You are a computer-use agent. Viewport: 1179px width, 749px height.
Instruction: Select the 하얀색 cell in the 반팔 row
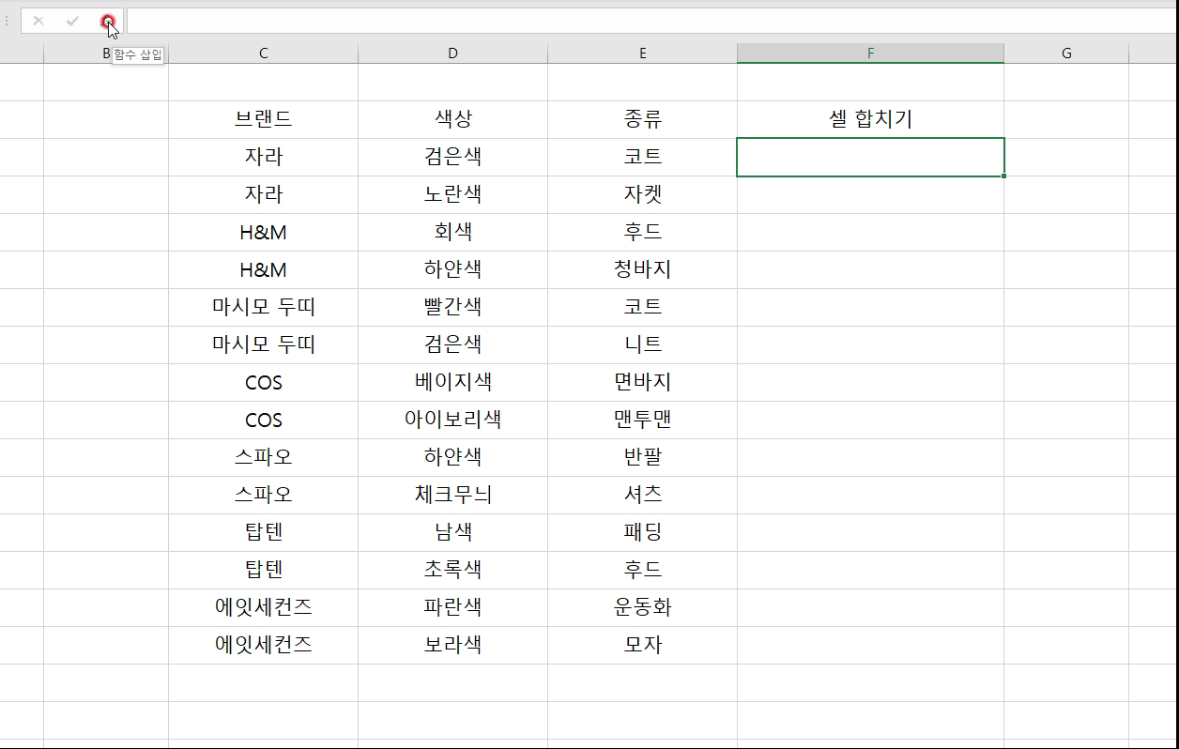click(453, 457)
